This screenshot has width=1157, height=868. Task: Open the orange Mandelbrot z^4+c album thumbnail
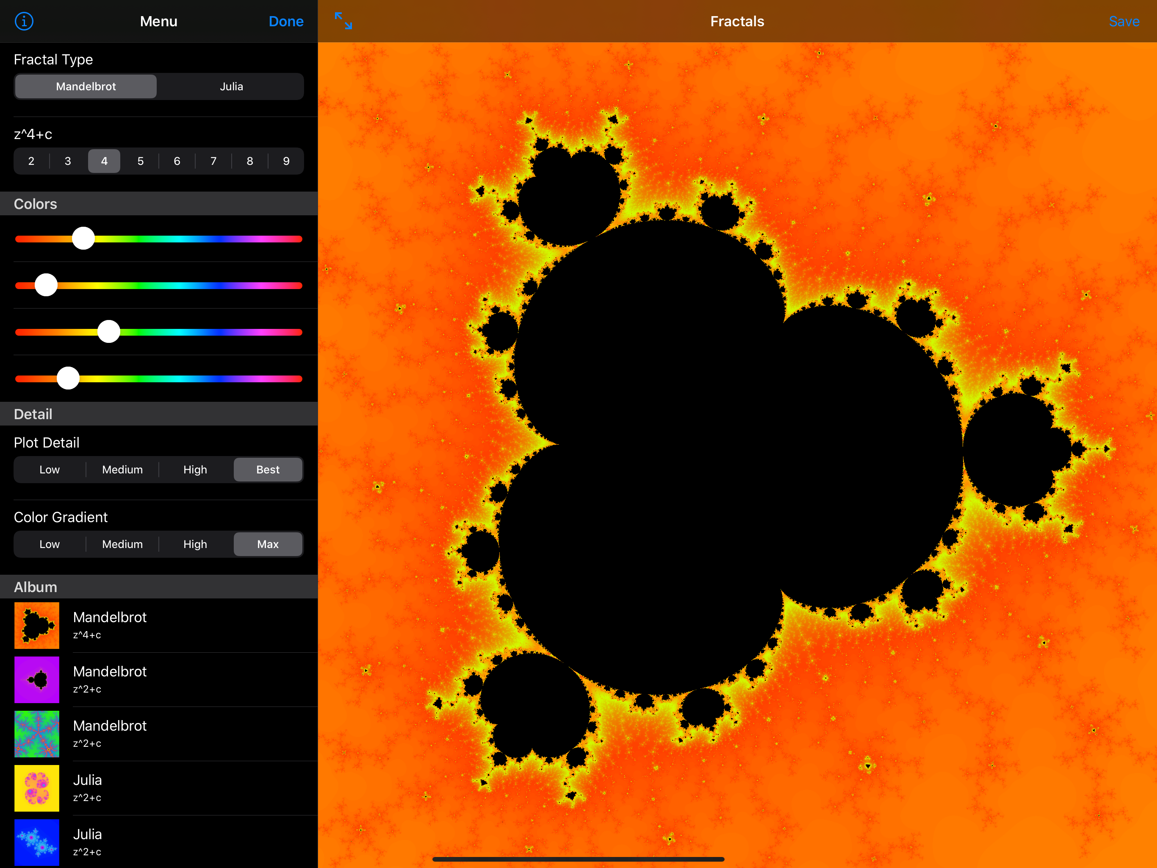(x=36, y=625)
